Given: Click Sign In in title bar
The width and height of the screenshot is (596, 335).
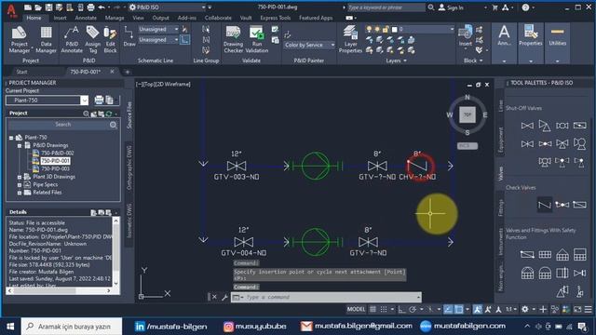Looking at the screenshot, I should 451,7.
